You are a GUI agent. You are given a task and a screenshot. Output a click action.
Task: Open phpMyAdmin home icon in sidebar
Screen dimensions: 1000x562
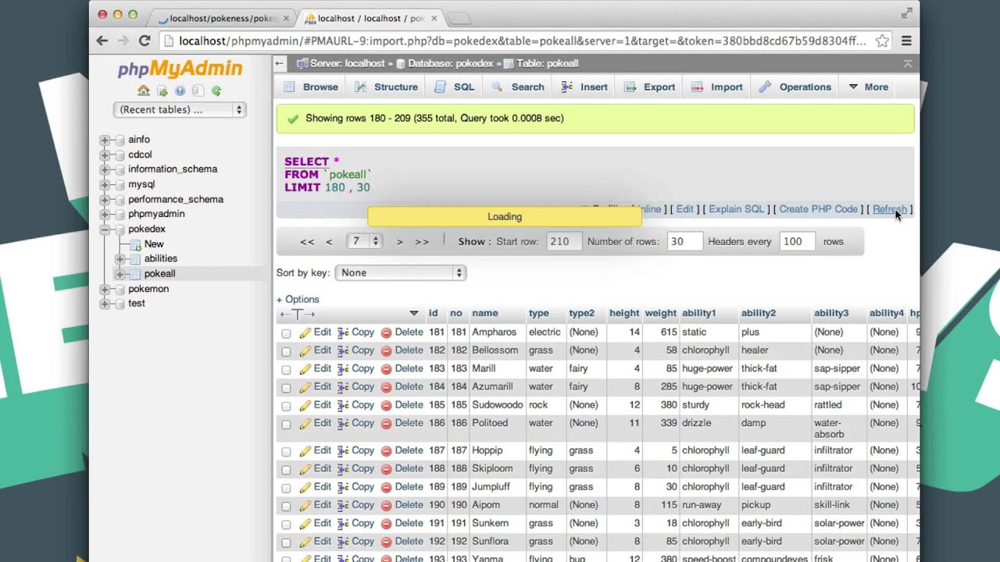(144, 91)
